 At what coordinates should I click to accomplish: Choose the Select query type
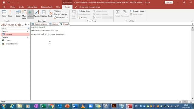pos(18,14)
